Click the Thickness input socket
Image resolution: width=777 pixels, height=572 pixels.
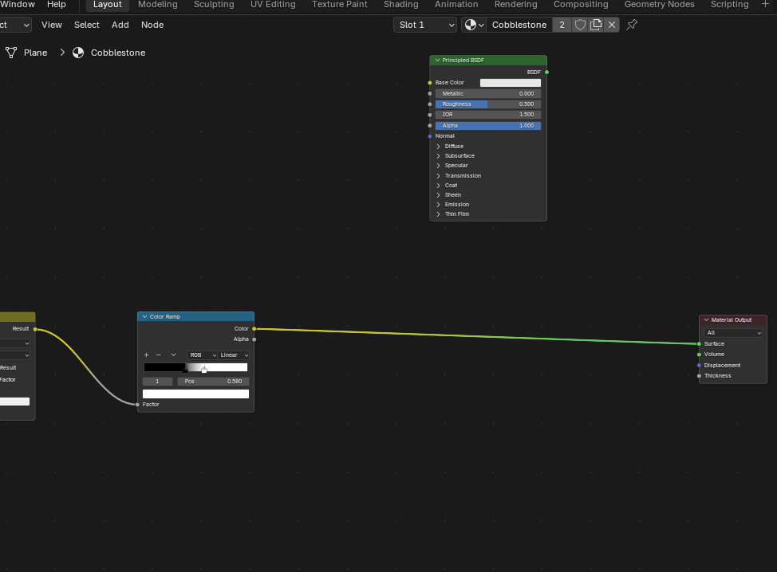(699, 376)
